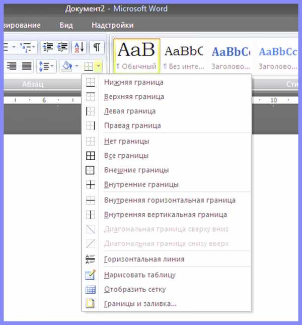
Task: Expand the Borders dropdown arrow
Action: coord(99,66)
